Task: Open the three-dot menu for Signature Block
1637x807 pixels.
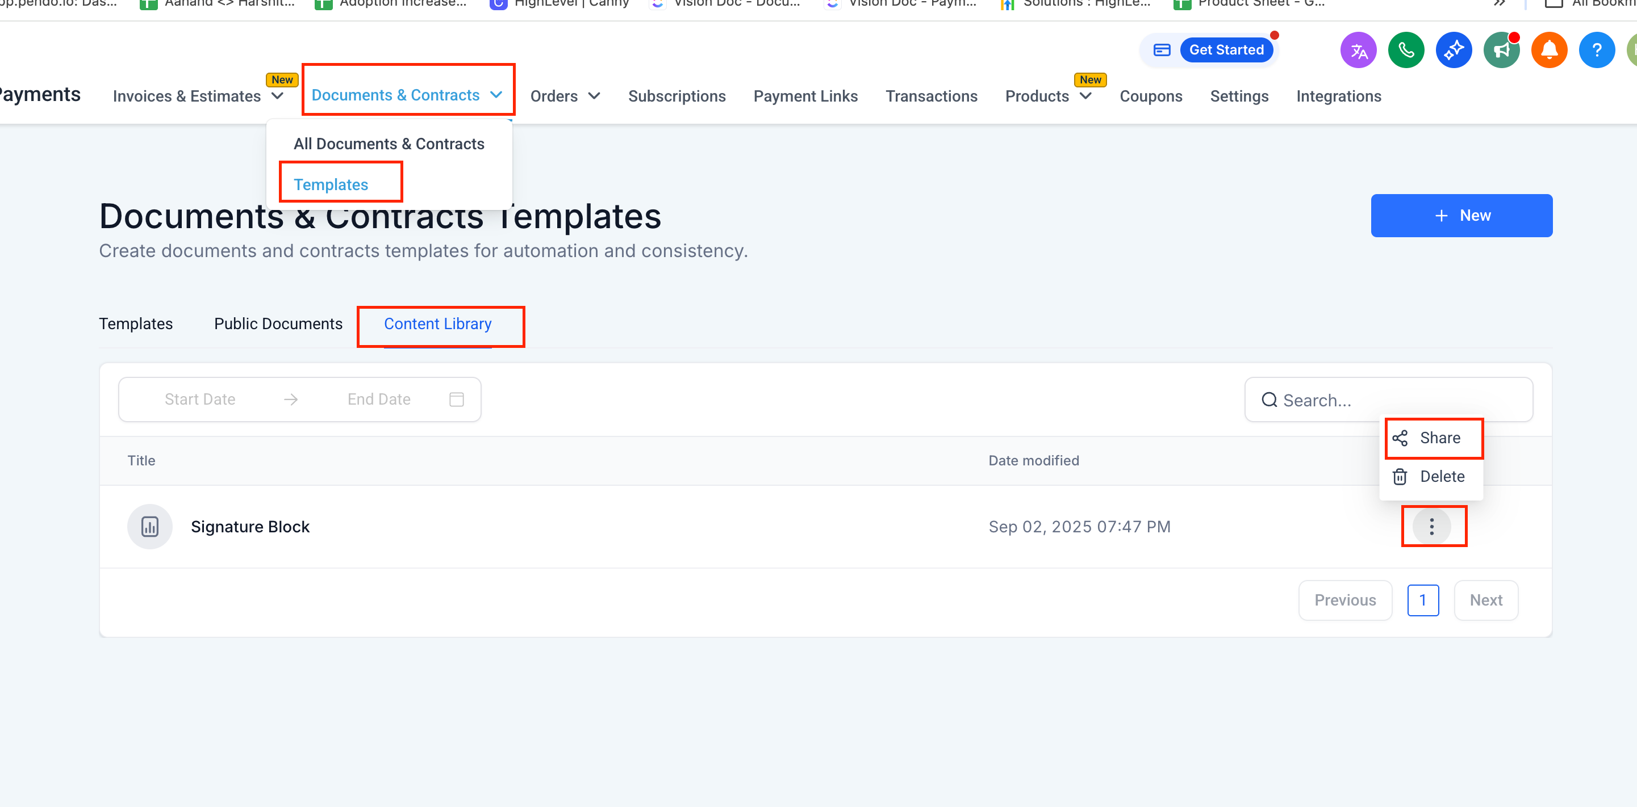Action: point(1431,526)
